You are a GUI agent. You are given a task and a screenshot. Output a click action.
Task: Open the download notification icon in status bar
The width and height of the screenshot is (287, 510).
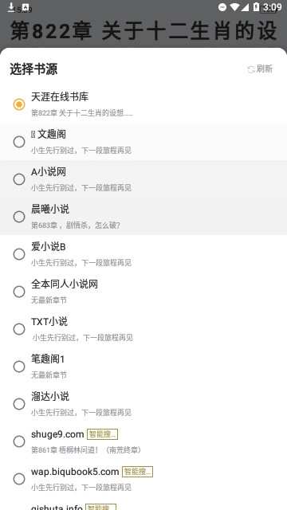pyautogui.click(x=11, y=7)
